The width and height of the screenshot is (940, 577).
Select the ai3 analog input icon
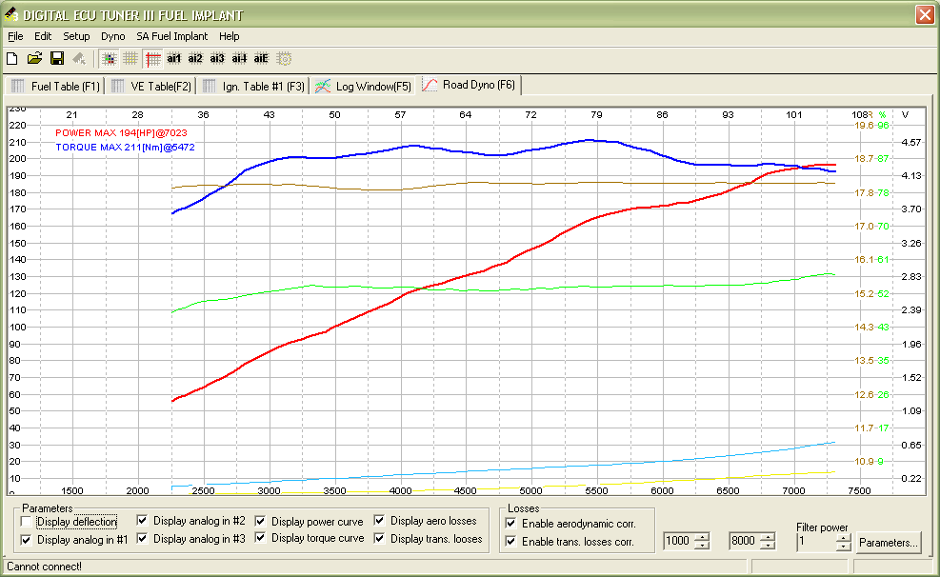point(217,58)
